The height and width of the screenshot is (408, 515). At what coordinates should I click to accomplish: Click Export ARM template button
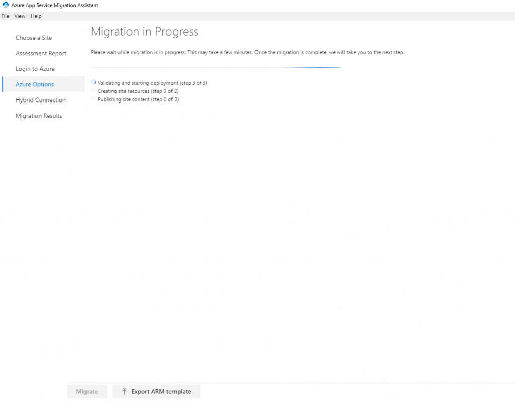click(156, 391)
